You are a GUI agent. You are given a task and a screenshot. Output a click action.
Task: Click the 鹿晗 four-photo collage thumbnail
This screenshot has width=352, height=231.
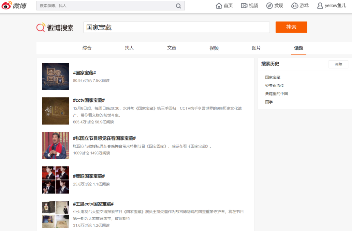coord(55,180)
